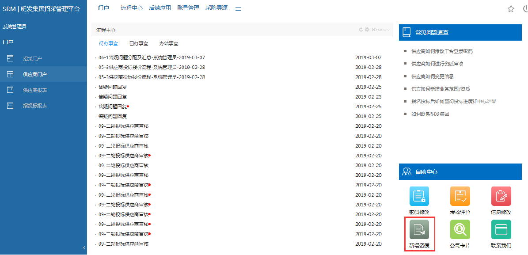Switch to the 已办事宜 tab
The image size is (528, 255).
click(139, 43)
